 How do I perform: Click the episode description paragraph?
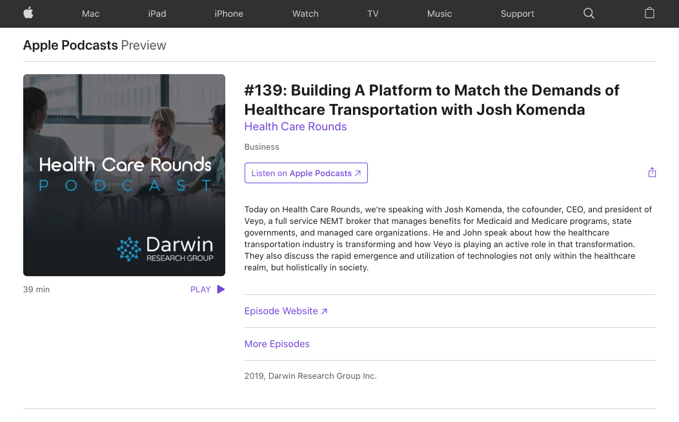(448, 239)
